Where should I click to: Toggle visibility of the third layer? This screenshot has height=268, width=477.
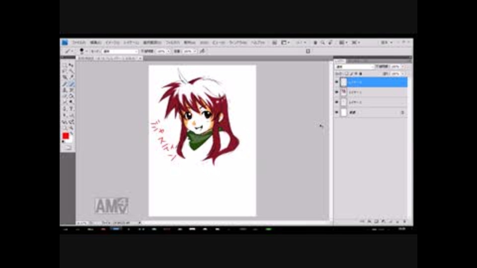[336, 102]
